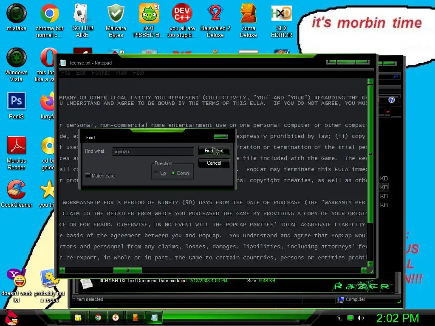This screenshot has width=435, height=326.
Task: Open the 'Windows Vista' recycle bin icon
Action: (x=17, y=65)
